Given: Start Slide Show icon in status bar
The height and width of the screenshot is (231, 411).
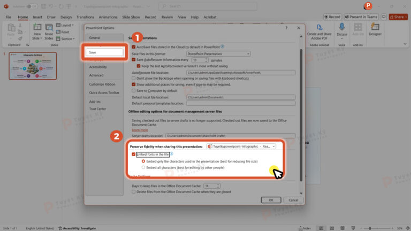Looking at the screenshot, I should tap(353, 228).
